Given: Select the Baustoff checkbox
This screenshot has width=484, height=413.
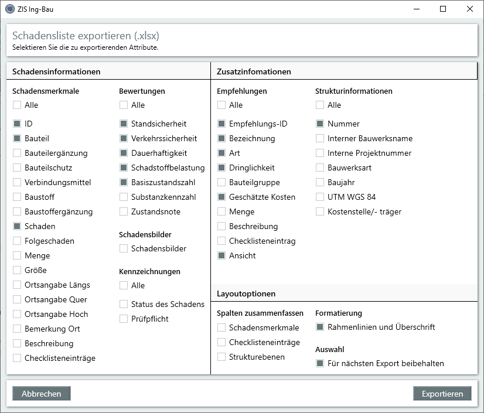Looking at the screenshot, I should point(17,197).
